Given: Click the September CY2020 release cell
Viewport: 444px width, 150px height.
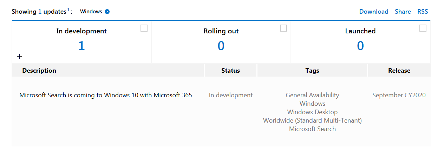Looking at the screenshot, I should (399, 95).
